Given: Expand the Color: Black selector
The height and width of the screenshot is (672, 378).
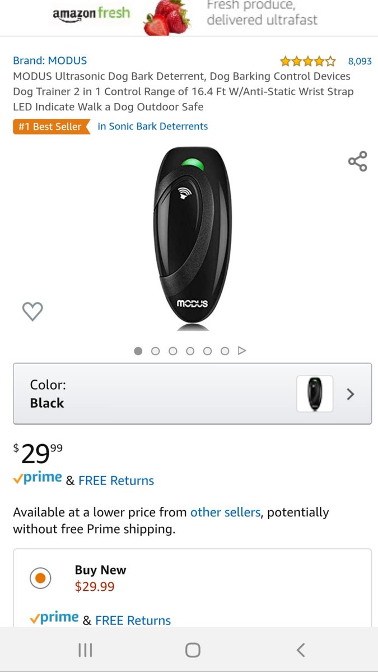Looking at the screenshot, I should [192, 394].
